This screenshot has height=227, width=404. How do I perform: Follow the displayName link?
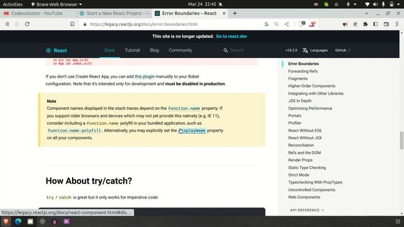coord(192,131)
